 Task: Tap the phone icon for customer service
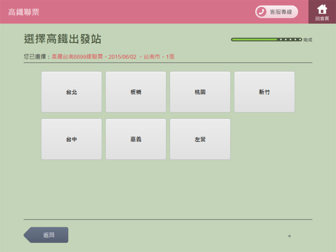point(262,12)
